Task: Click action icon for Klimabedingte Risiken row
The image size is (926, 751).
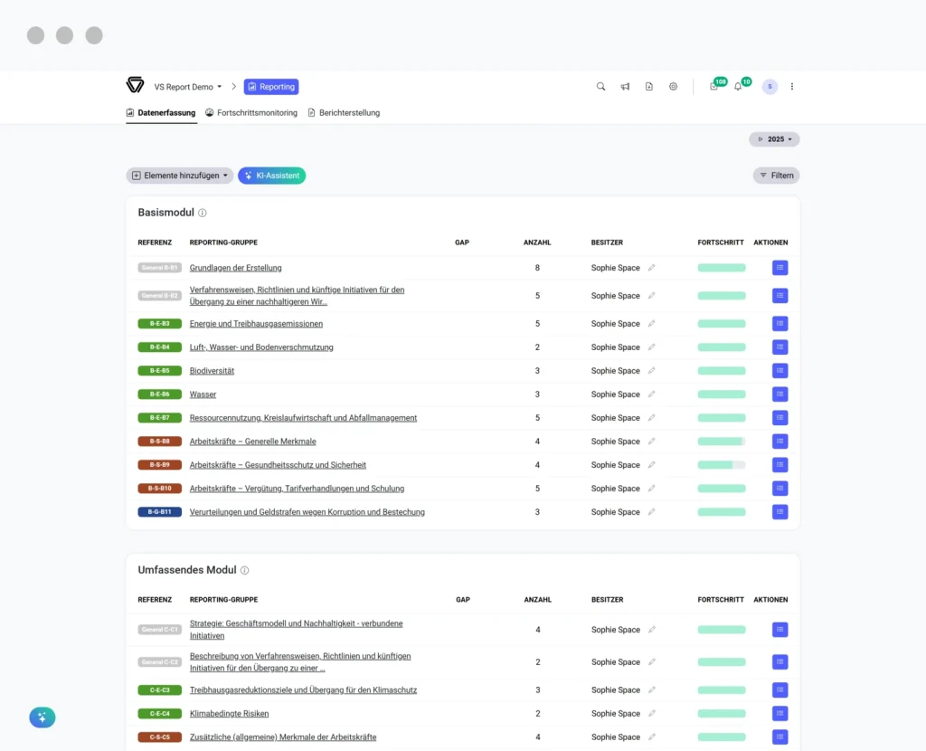Action: 780,713
